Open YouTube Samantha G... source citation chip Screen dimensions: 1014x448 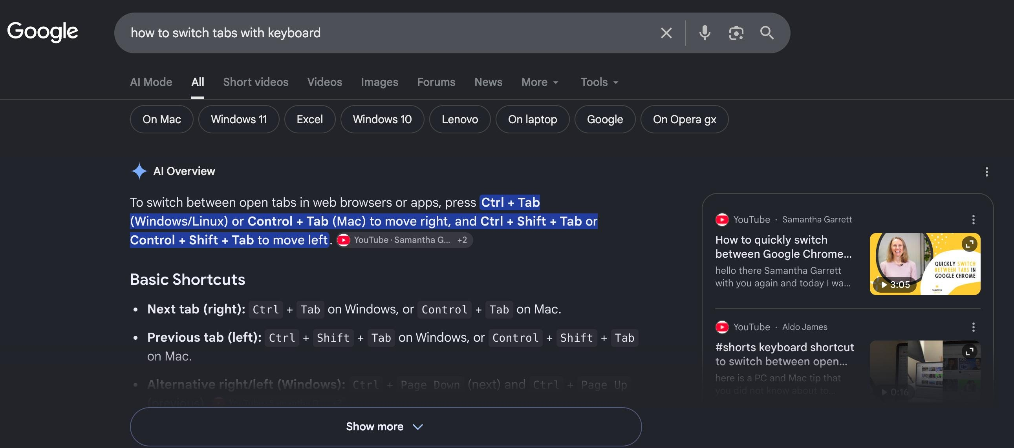pyautogui.click(x=404, y=240)
